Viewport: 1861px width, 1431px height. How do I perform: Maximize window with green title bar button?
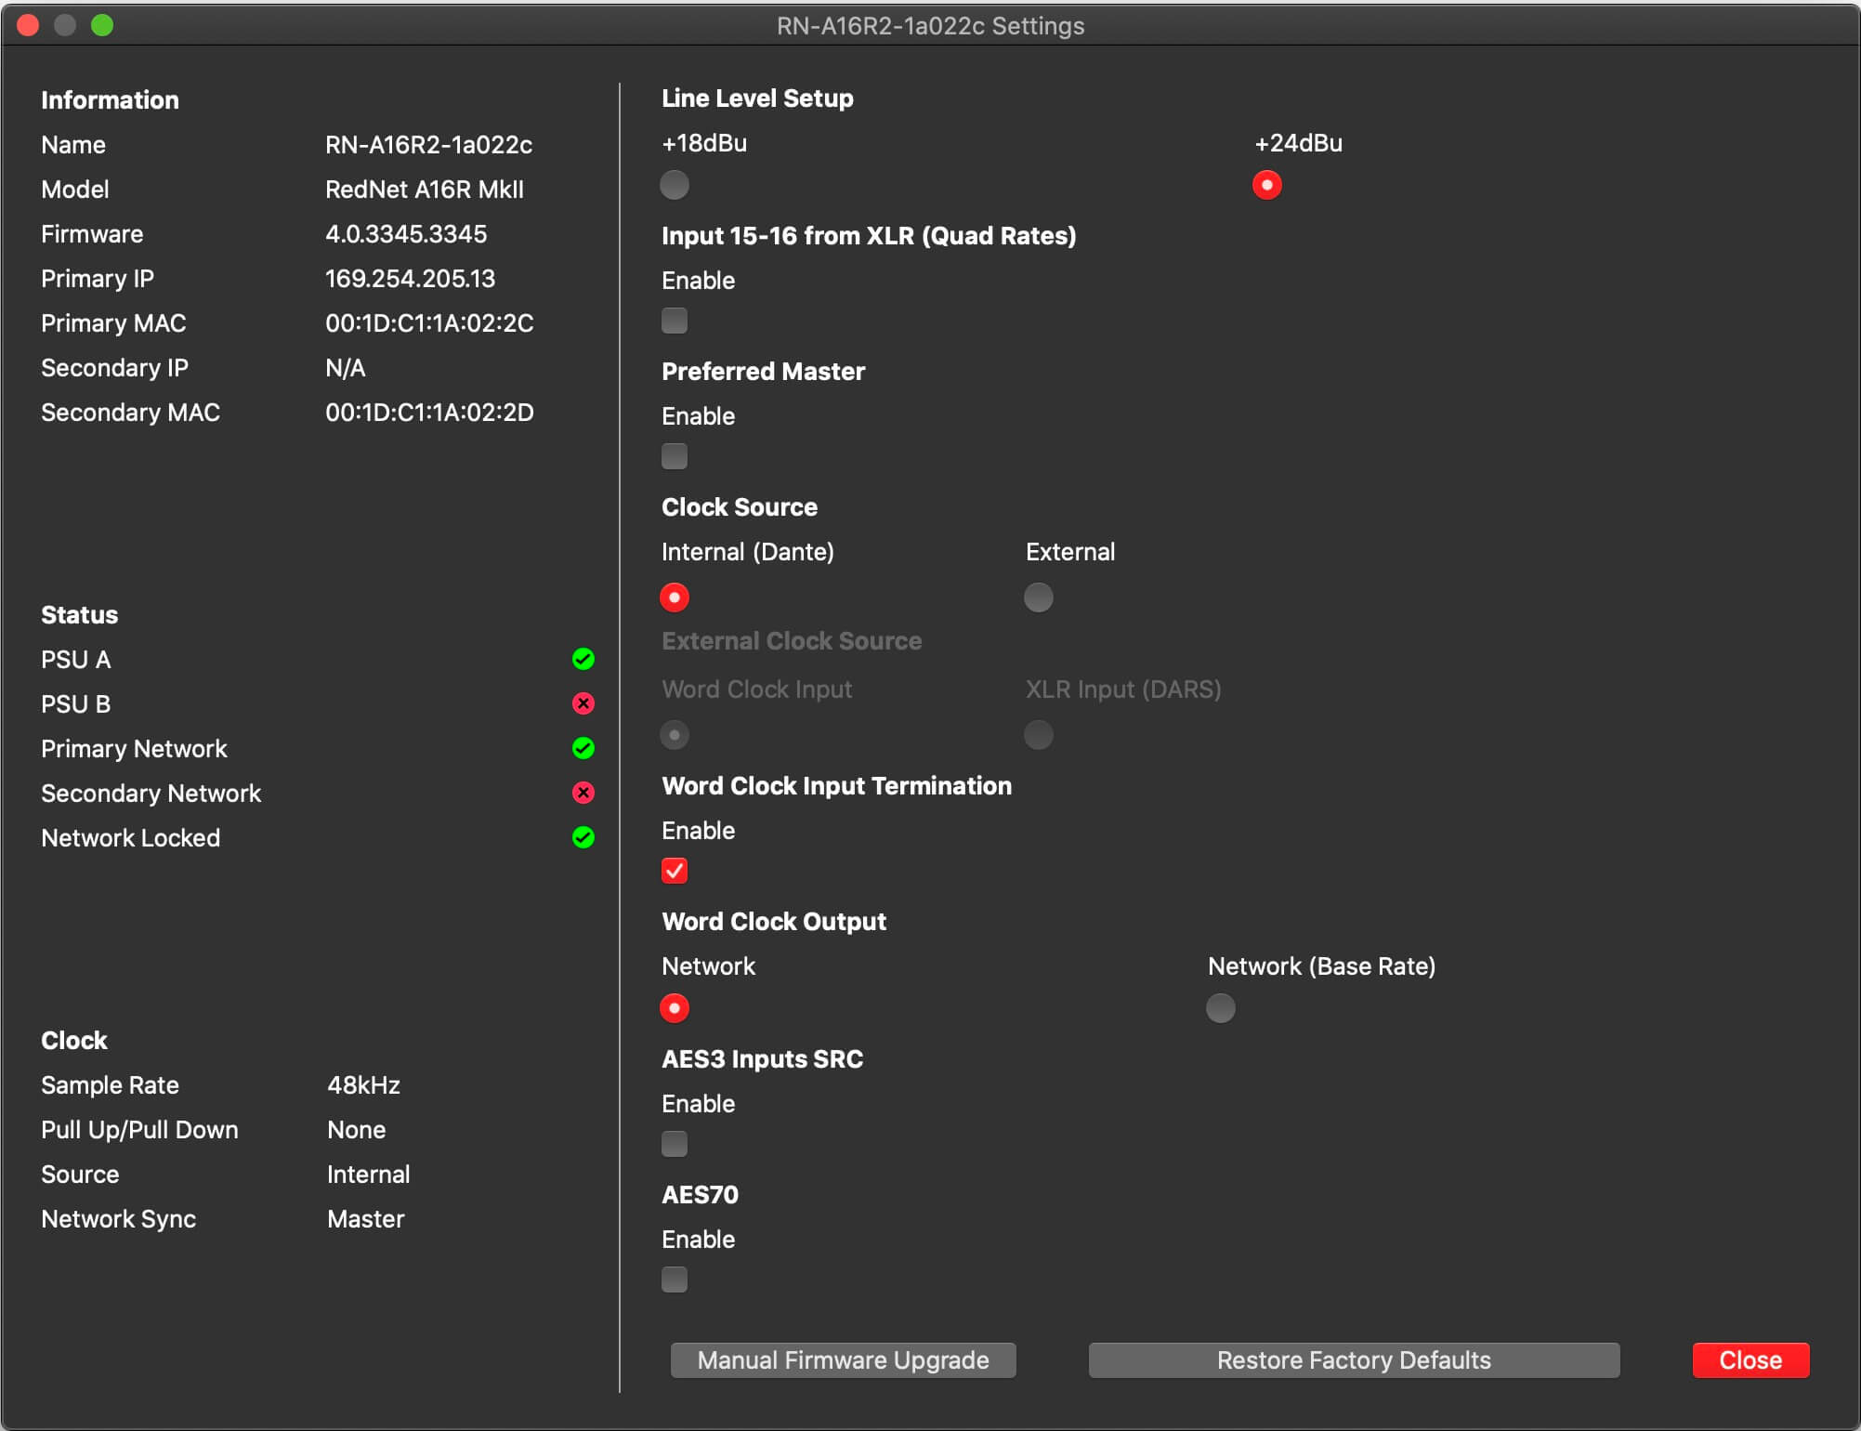point(102,25)
